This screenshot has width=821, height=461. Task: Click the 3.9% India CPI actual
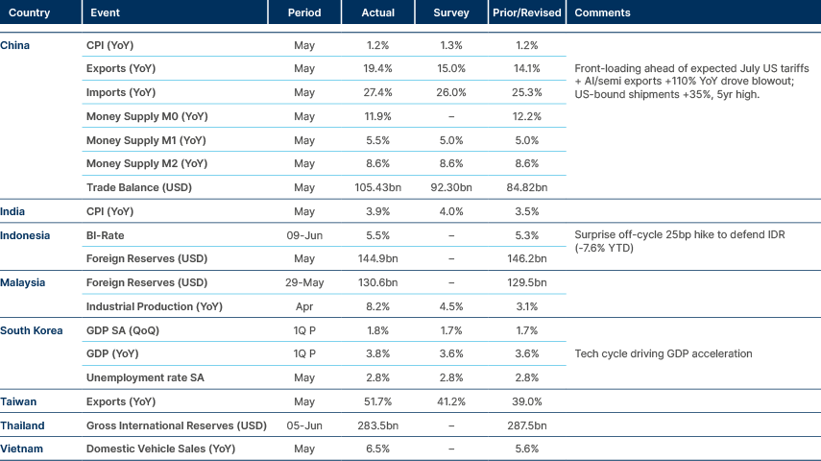click(x=377, y=211)
